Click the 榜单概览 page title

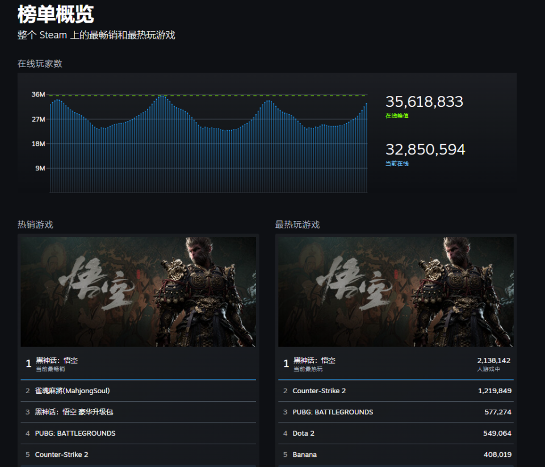[56, 15]
